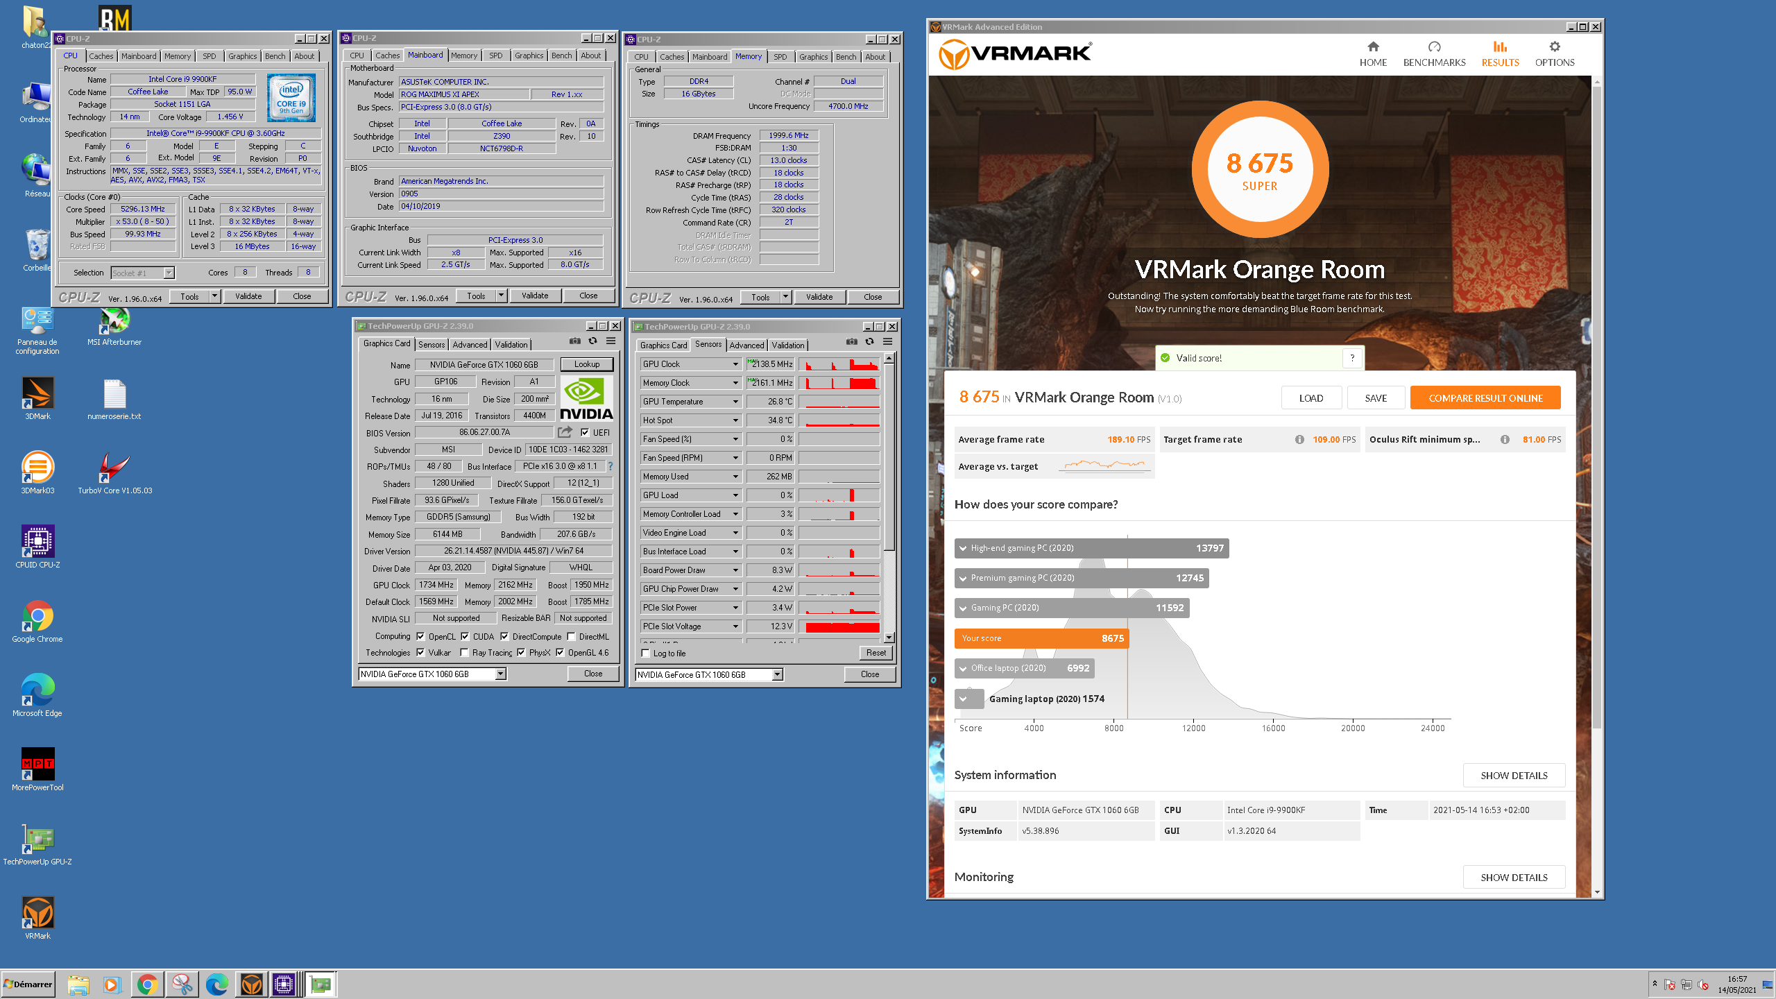Open GPU selector dropdown in Sensors window
This screenshot has height=999, width=1776.
coord(777,674)
